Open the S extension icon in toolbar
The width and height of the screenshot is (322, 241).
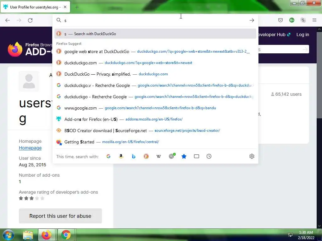point(303,20)
